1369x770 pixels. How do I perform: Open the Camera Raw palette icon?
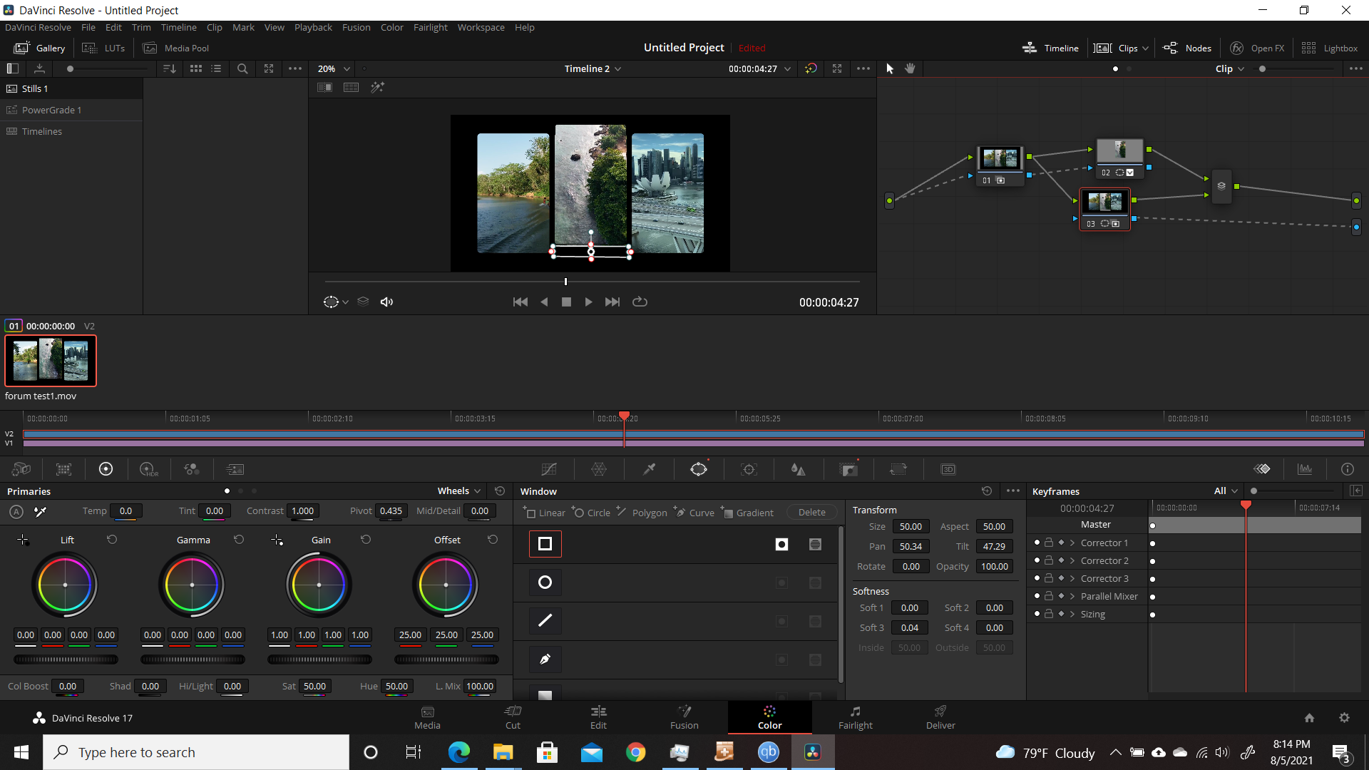(x=21, y=469)
